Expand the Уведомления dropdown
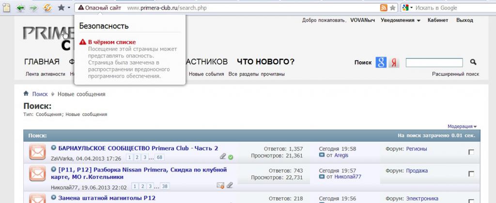Image resolution: width=496 pixels, height=203 pixels. coord(401,20)
